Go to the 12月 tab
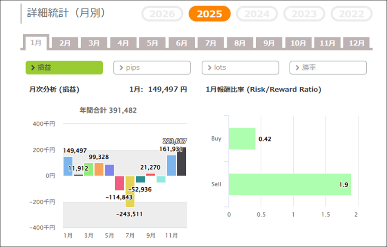The image size is (387, 247). coord(356,43)
